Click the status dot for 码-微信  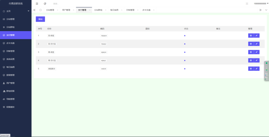tap(185, 36)
